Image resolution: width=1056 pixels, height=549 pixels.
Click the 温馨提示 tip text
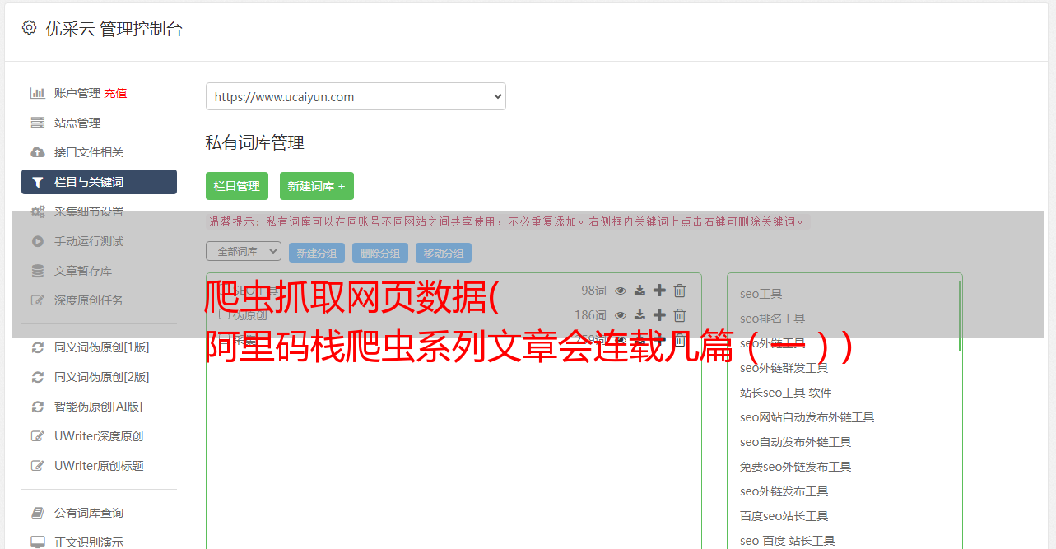click(x=507, y=221)
